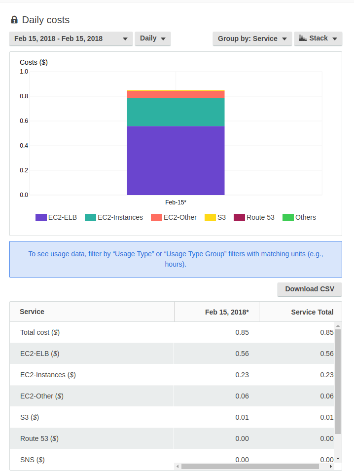The width and height of the screenshot is (354, 476).
Task: Click Route 53 legend marker
Action: tap(239, 218)
